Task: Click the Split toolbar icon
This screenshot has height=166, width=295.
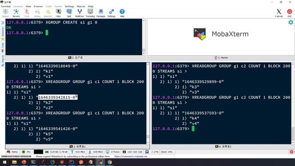Action: [x=69, y=13]
